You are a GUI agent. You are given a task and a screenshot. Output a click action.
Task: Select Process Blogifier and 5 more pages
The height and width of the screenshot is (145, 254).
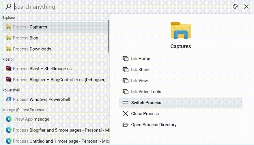(56, 130)
